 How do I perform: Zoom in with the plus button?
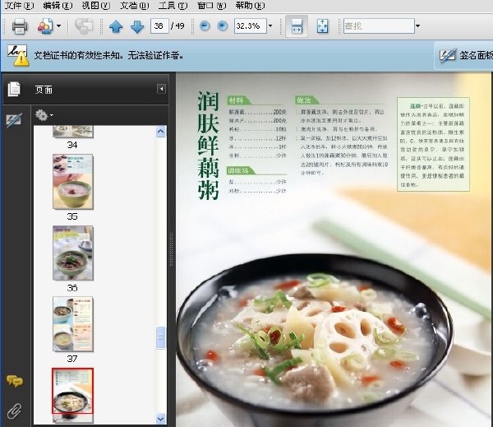223,26
